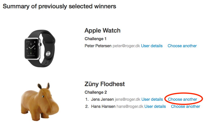Choose another winner instead of Jens Jensen
This screenshot has height=127, width=213.
182,99
